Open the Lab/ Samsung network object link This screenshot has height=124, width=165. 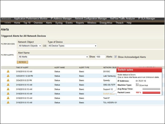tap(109, 76)
